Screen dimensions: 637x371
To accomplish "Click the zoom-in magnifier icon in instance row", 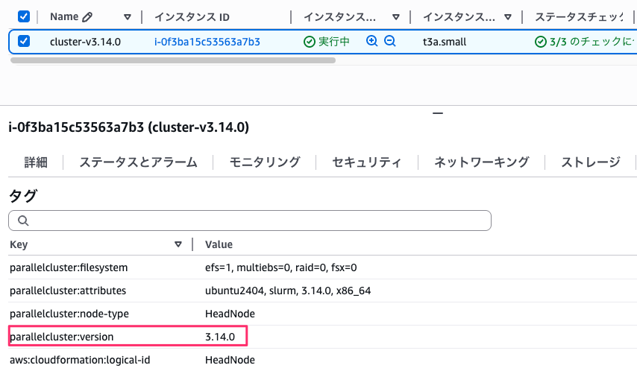I will point(372,42).
